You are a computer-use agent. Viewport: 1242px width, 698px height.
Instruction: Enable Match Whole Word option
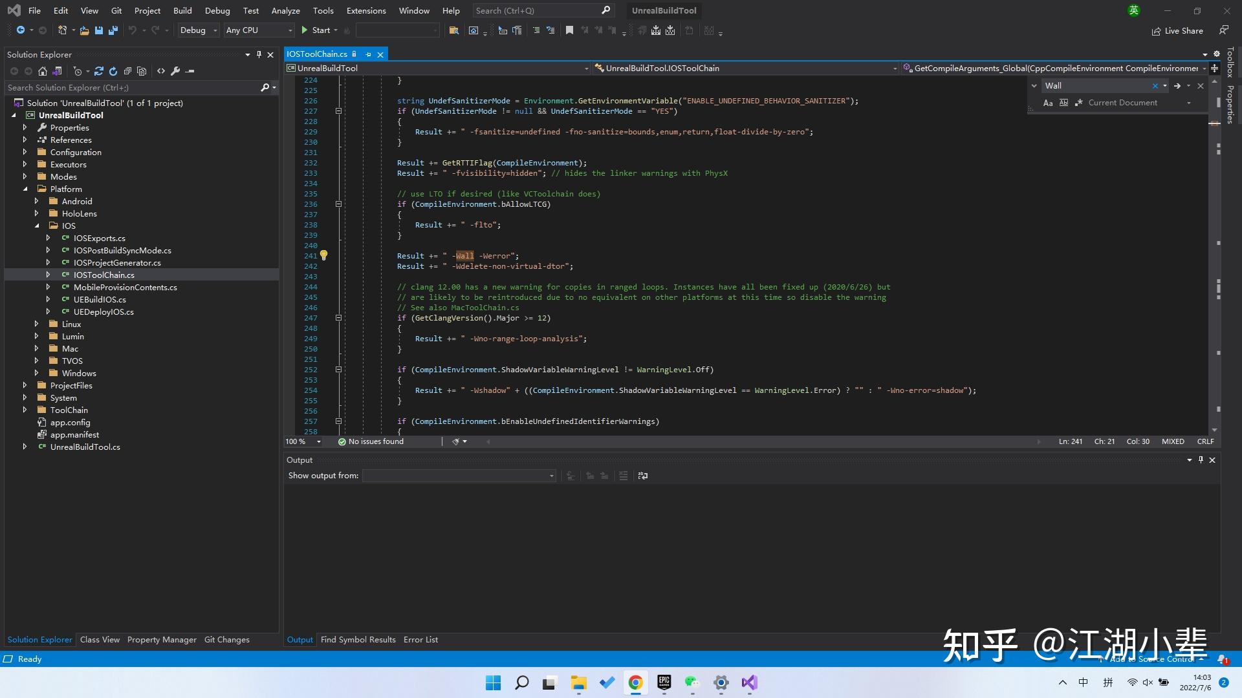[1064, 103]
